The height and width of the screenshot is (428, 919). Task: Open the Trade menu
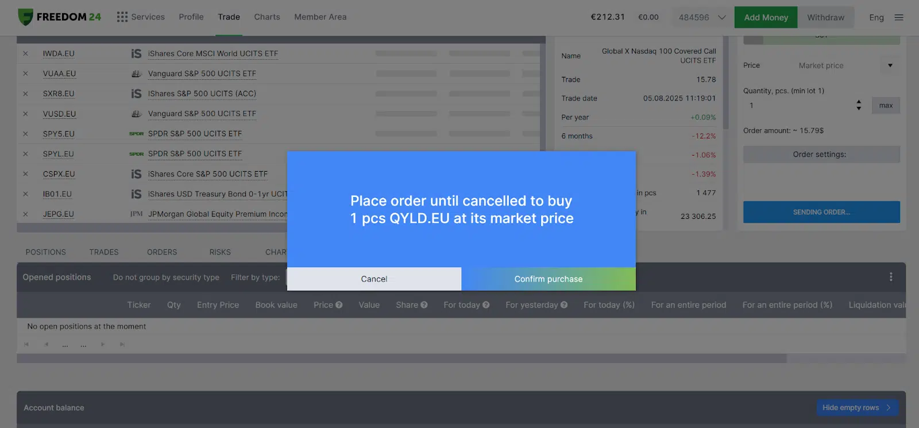tap(229, 17)
